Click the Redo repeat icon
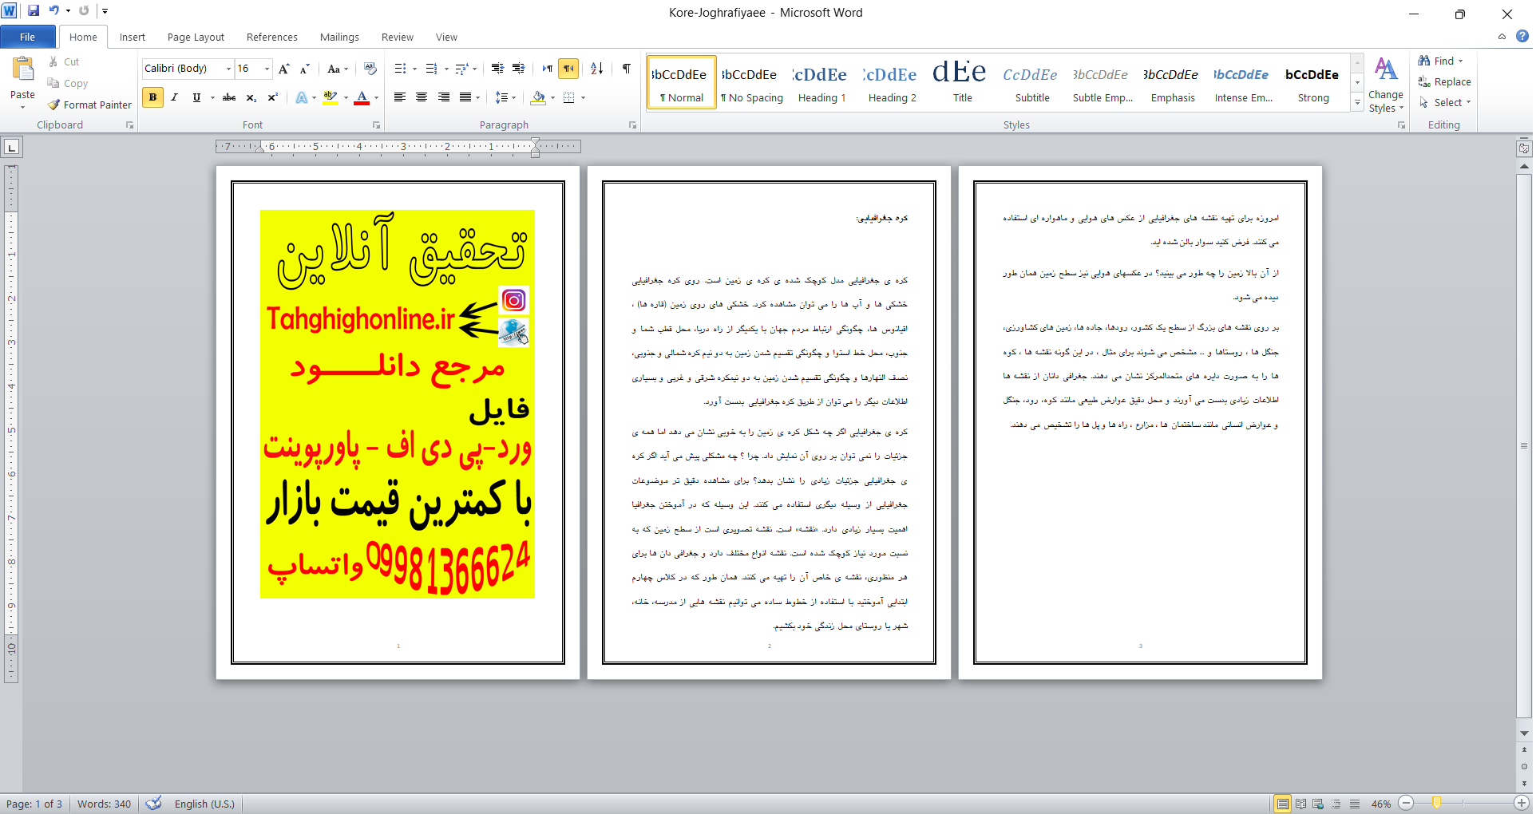Viewport: 1536px width, 814px height. pos(84,11)
